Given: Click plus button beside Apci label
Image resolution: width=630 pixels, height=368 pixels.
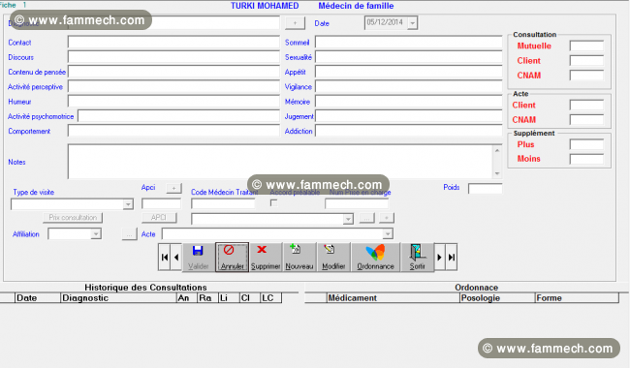Looking at the screenshot, I should (173, 188).
